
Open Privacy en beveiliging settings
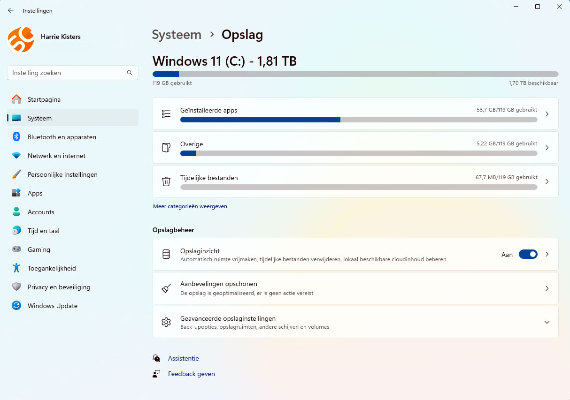tap(73, 287)
